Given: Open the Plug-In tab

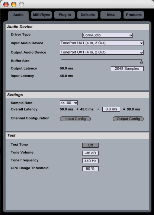Looking at the screenshot, I should tap(65, 15).
